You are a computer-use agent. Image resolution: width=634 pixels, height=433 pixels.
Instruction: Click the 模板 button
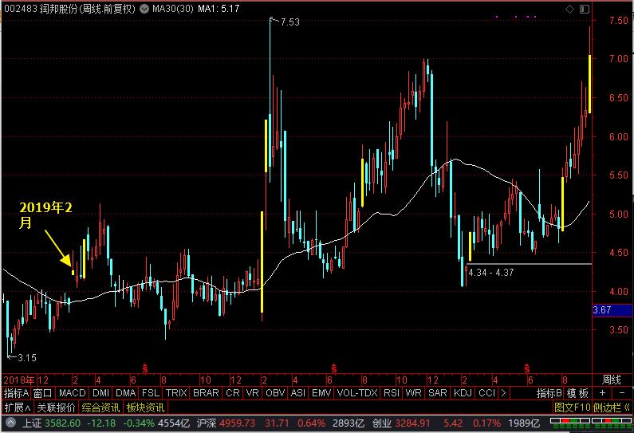tap(577, 393)
